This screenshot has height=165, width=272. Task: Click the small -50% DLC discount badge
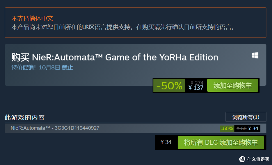(x=227, y=129)
